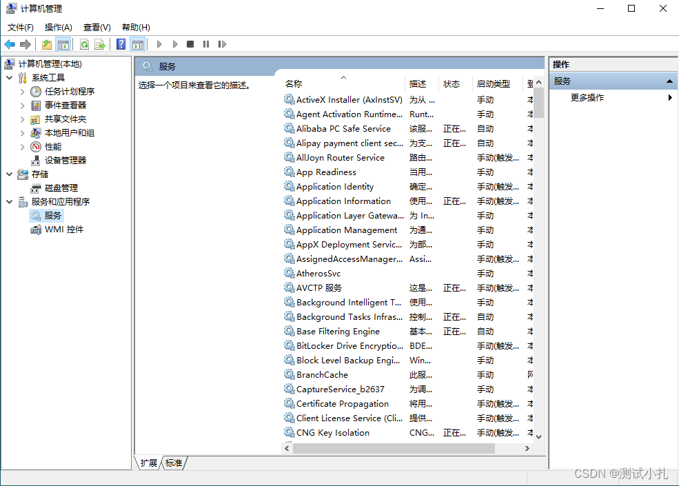Open the 查看(V) menu
Viewport: 679px width, 486px height.
(x=97, y=28)
